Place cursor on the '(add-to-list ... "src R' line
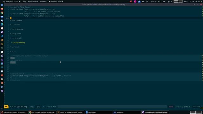 click(x=41, y=76)
